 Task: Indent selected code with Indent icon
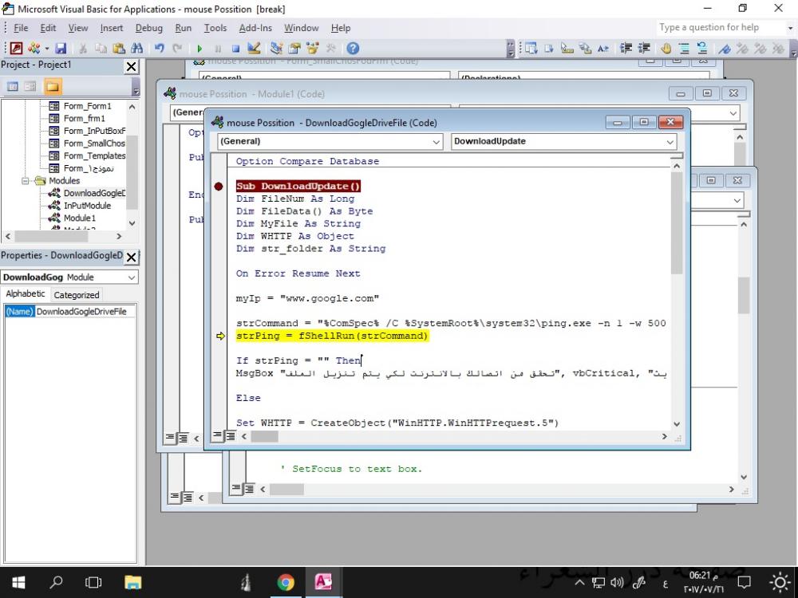point(626,49)
